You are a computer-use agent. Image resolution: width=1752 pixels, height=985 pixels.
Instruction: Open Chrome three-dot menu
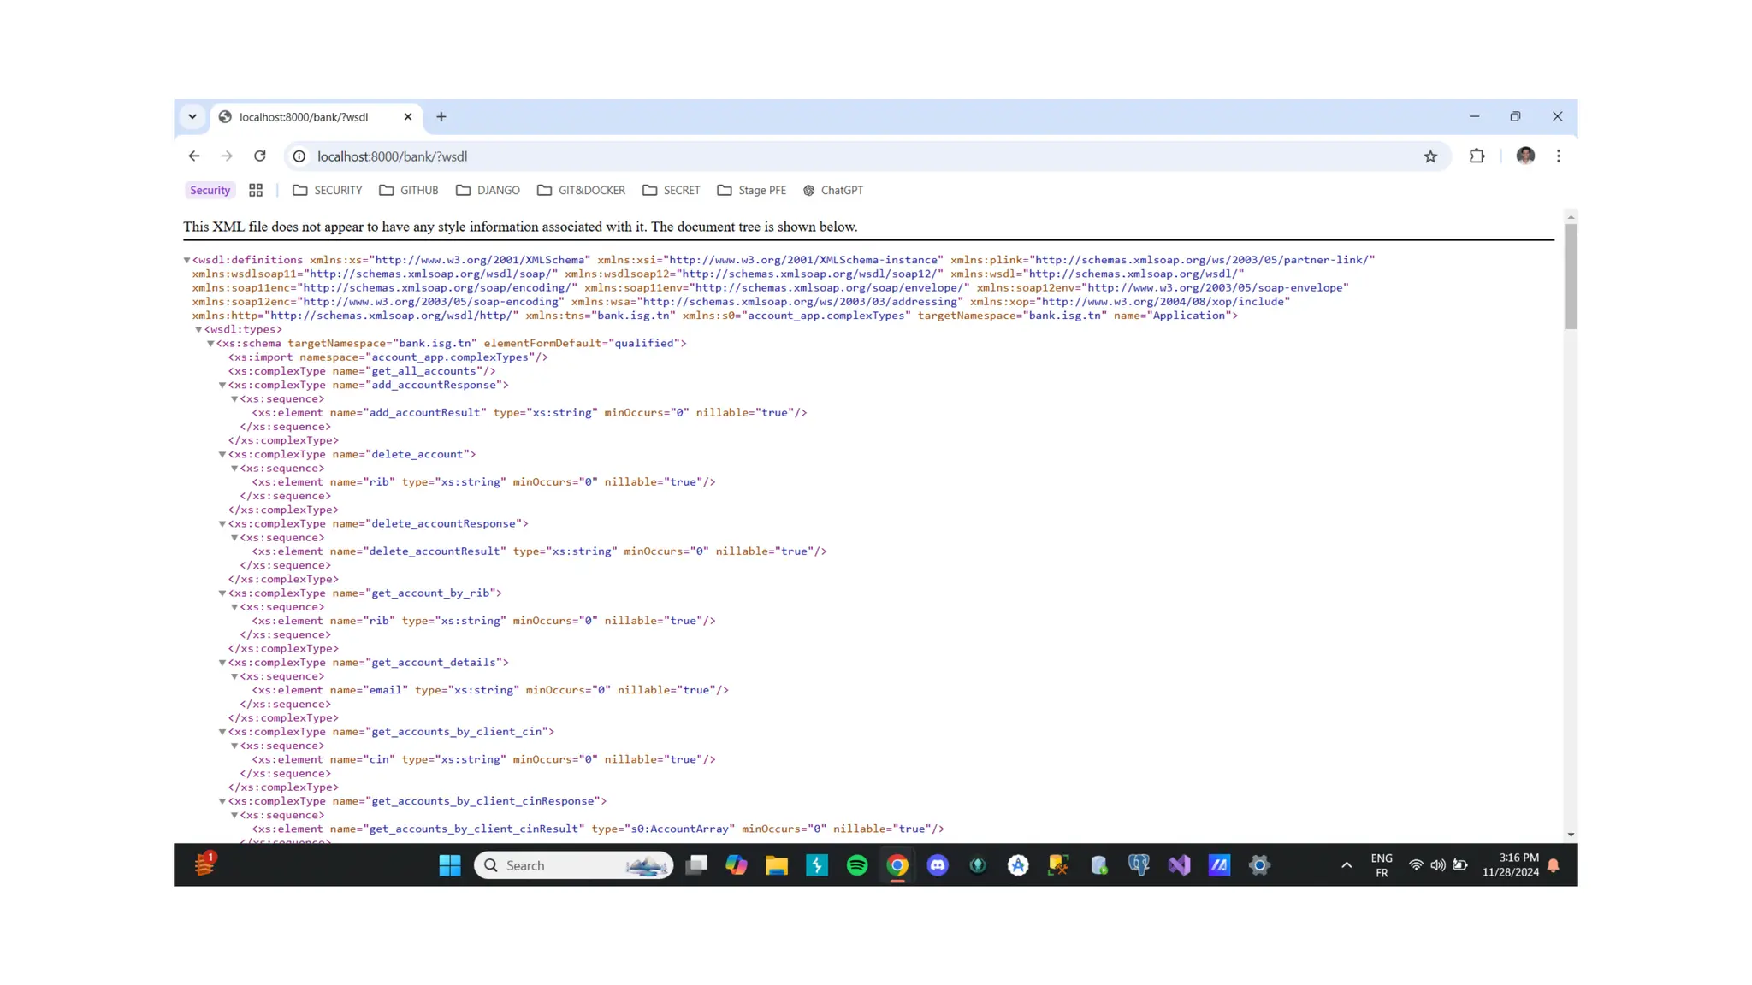[1558, 156]
